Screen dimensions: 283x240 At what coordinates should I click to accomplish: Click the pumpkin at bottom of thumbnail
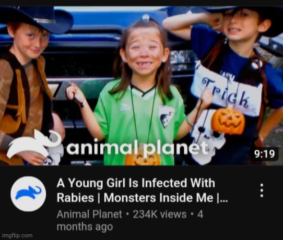point(143,159)
